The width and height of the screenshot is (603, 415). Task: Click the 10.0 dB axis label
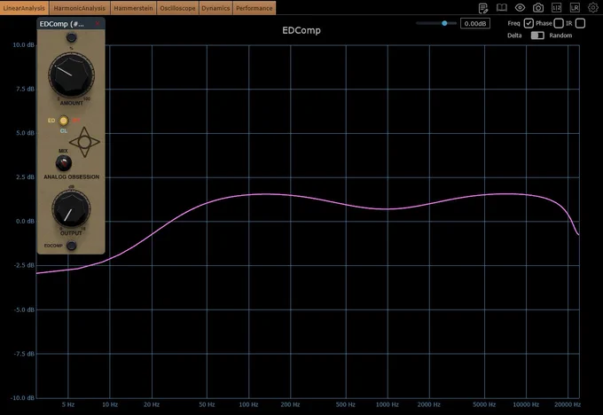click(23, 44)
